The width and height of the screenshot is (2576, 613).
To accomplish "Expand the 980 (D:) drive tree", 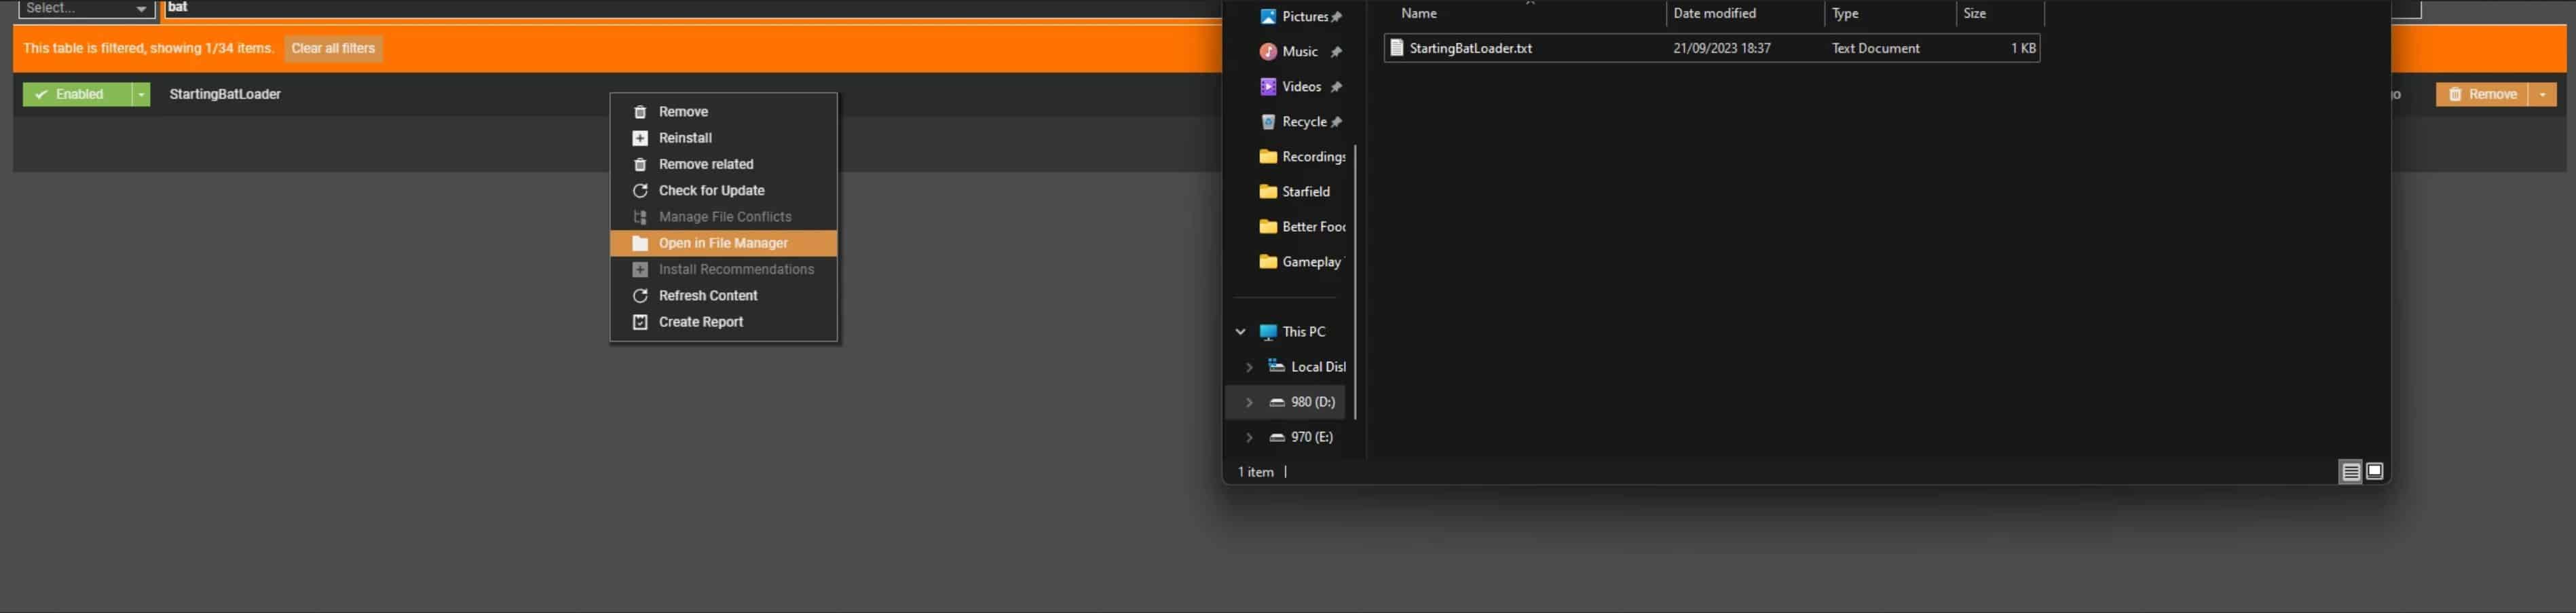I will click(1249, 402).
